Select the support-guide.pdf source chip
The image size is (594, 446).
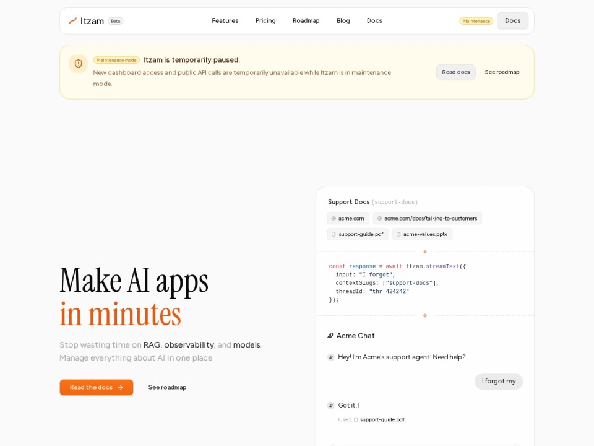358,234
